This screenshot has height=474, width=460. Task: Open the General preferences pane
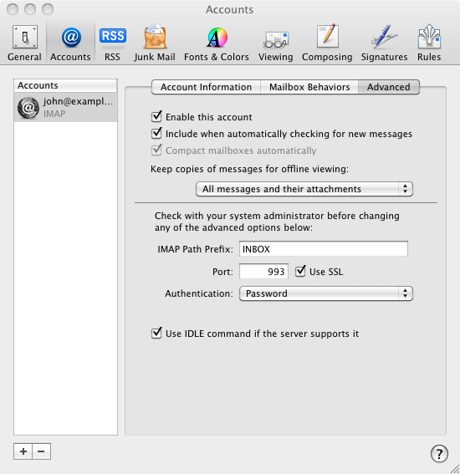point(24,43)
